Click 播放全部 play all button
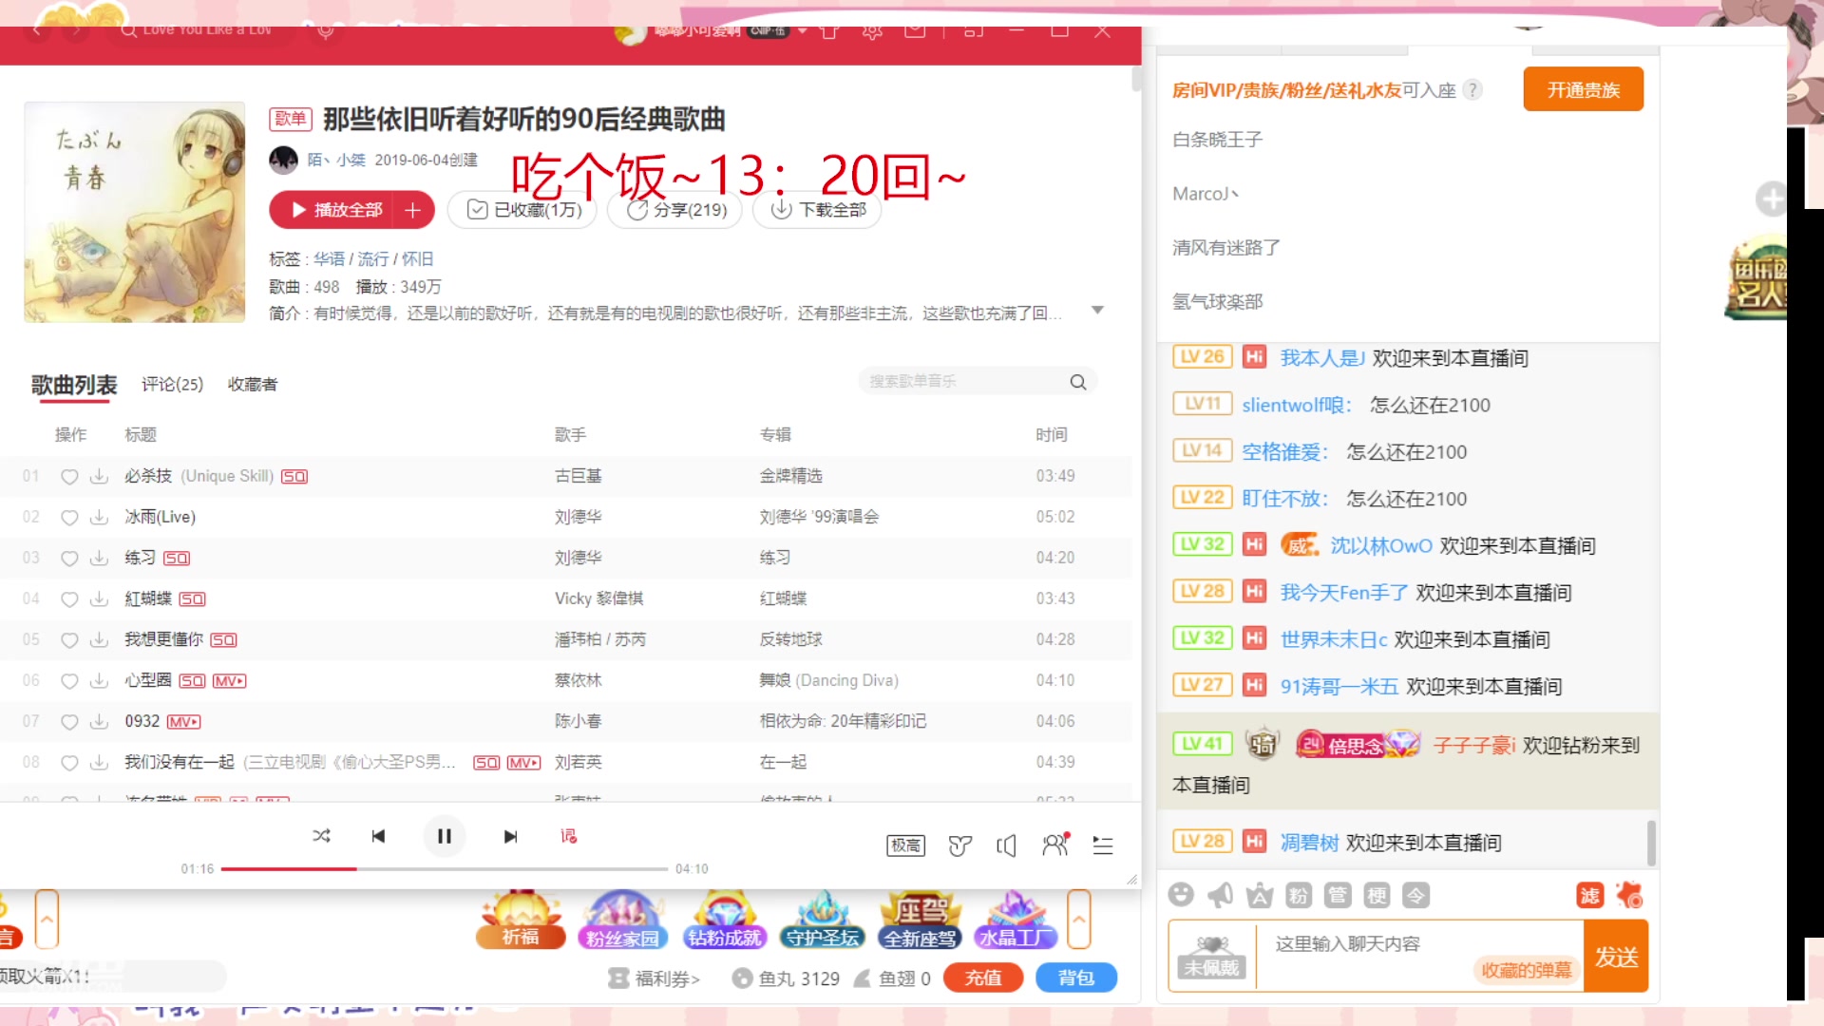Screen dimensions: 1824x1026 tap(332, 210)
